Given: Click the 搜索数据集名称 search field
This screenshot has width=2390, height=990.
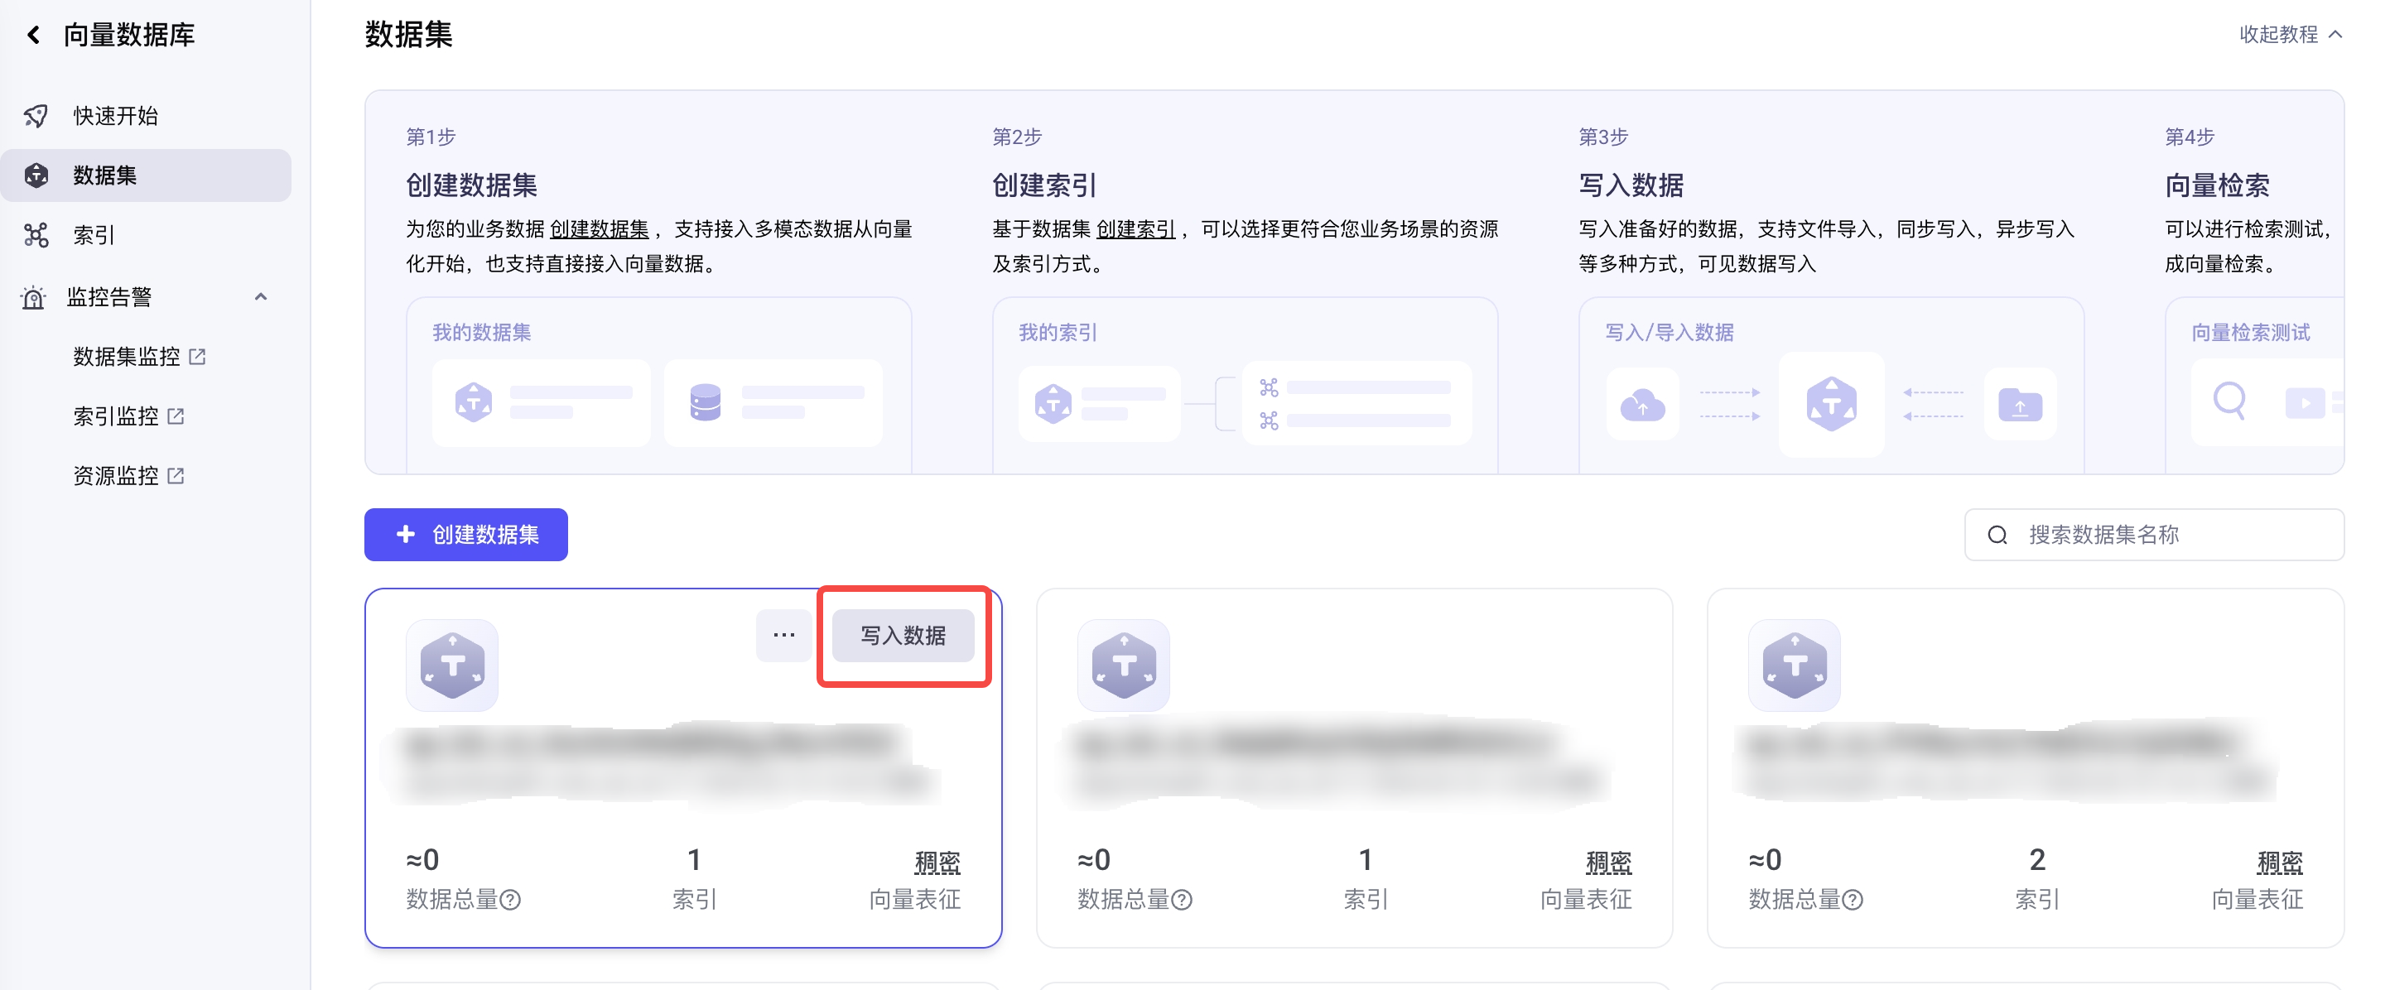Looking at the screenshot, I should tap(2171, 535).
